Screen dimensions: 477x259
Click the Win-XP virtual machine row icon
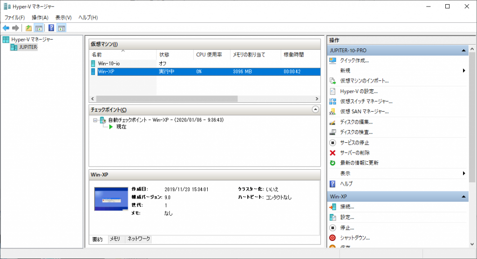tap(93, 72)
